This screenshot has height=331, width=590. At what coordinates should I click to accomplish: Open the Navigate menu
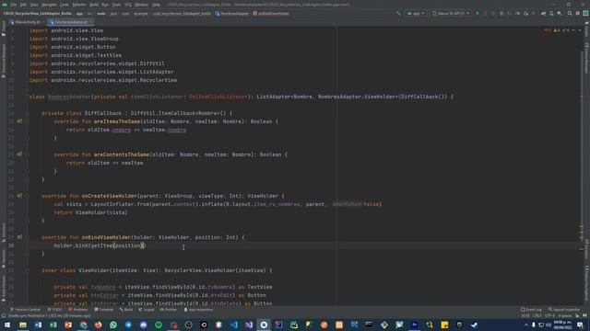pos(49,5)
